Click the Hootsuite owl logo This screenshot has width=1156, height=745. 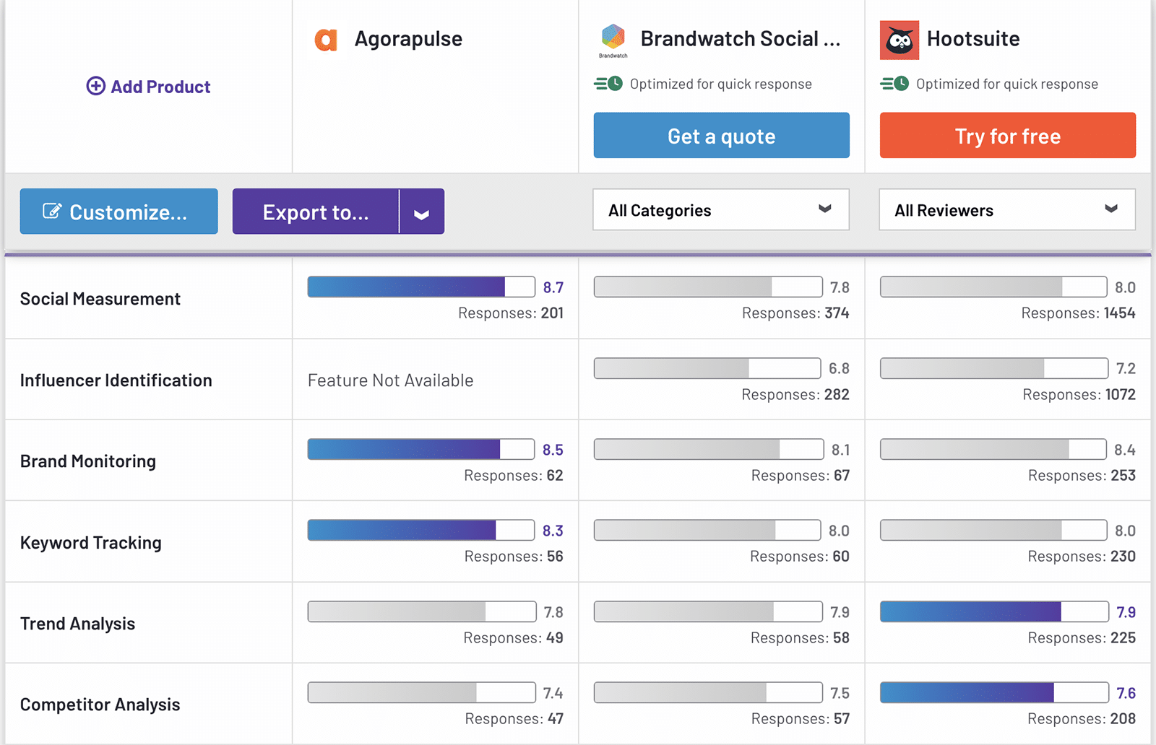[899, 40]
